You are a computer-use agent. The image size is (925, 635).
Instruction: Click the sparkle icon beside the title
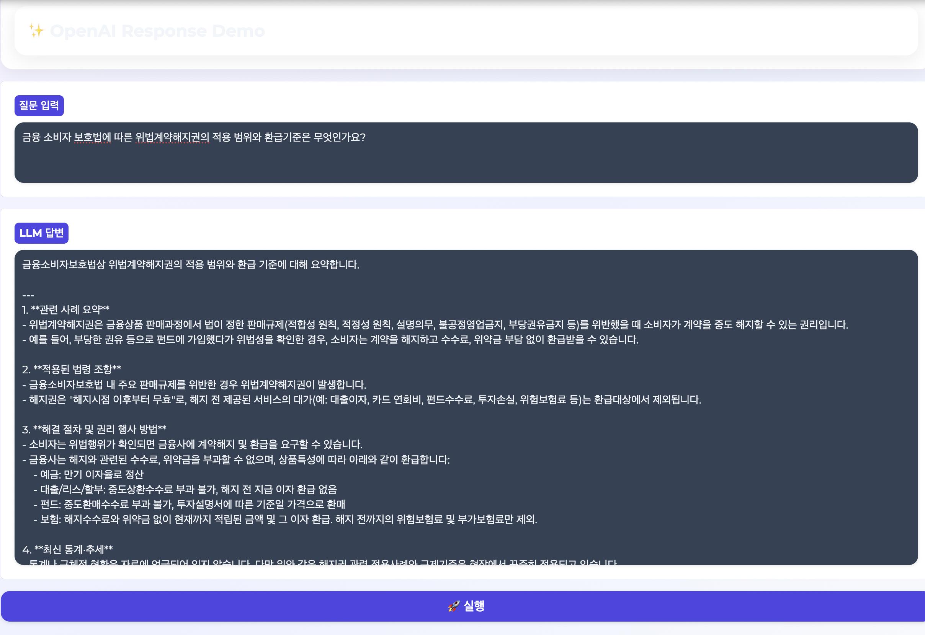click(37, 31)
